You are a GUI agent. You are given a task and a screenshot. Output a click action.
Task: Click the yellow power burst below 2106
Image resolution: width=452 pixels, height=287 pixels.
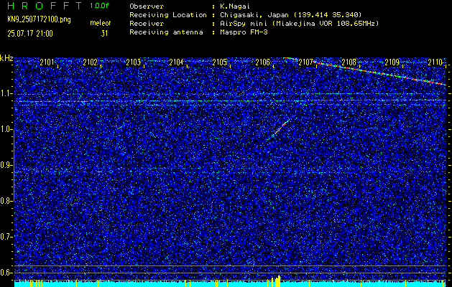pos(277,281)
